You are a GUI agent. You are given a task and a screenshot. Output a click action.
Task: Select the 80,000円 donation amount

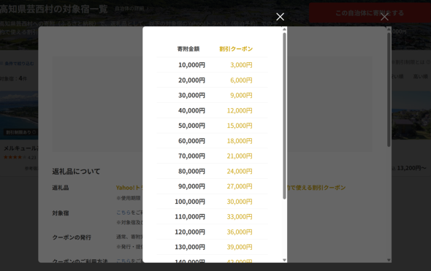point(191,171)
